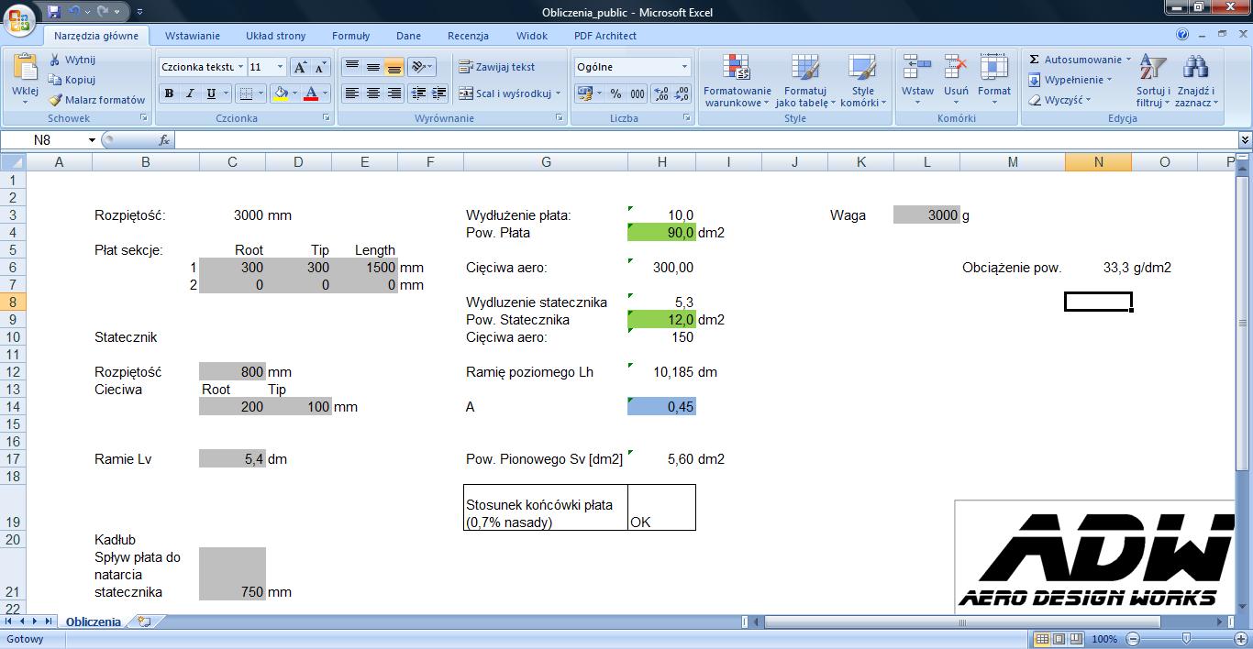Enable Wrap Text (Zawijaj tekst)
Image resolution: width=1253 pixels, height=649 pixels.
(497, 67)
